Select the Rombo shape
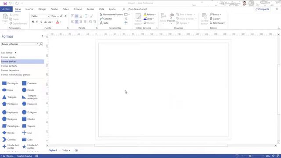 [x=8, y=133]
